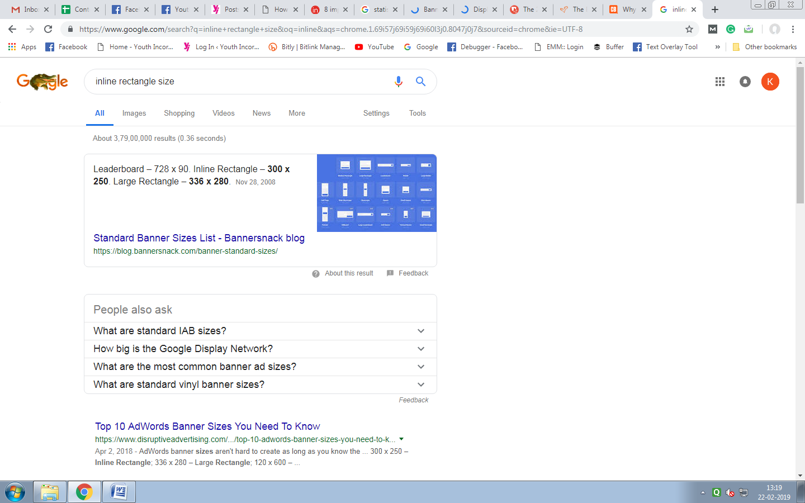Viewport: 805px width, 503px height.
Task: Open dropdown arrow beside disruptiveadvertising URL
Action: [x=401, y=439]
